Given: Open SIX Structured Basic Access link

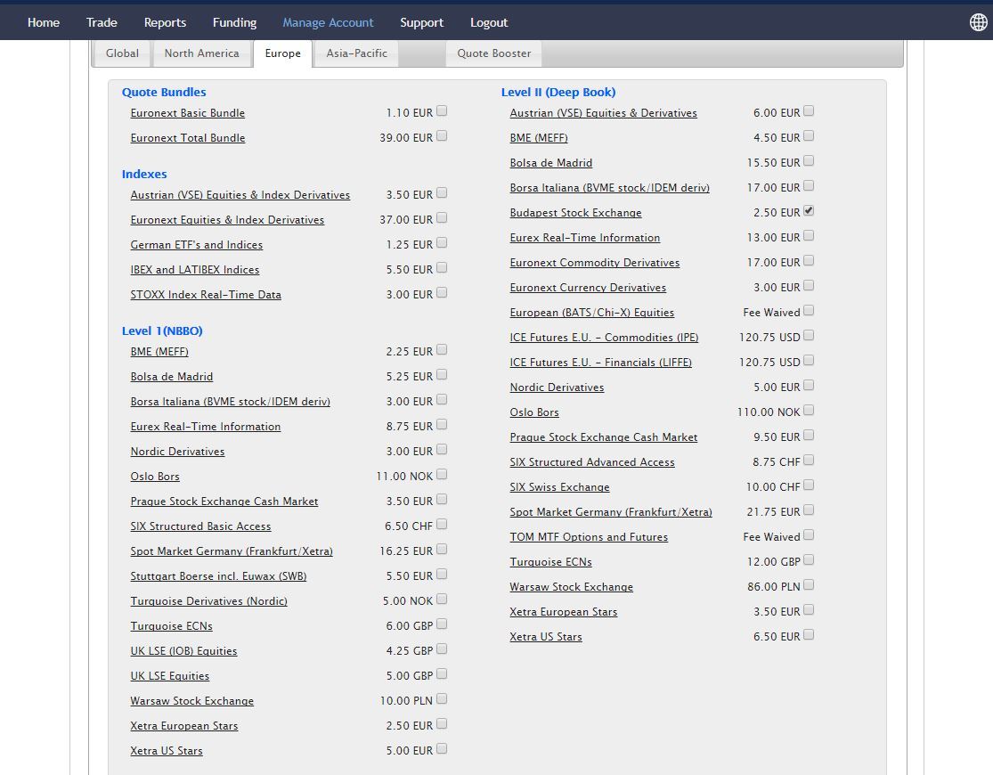Looking at the screenshot, I should click(x=200, y=526).
